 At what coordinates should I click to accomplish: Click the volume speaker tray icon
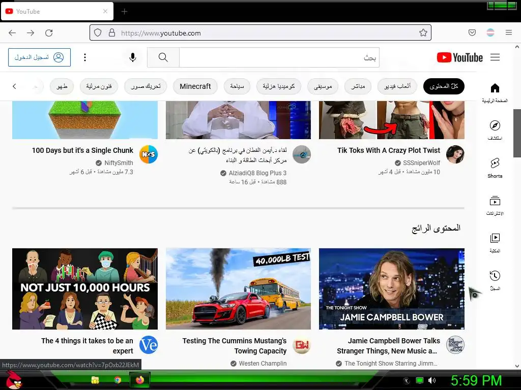pyautogui.click(x=431, y=380)
